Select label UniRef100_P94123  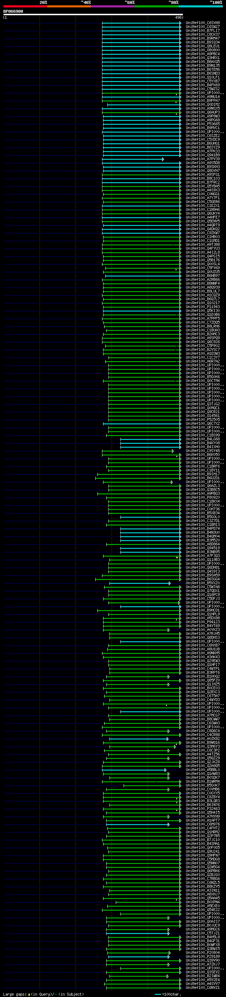(202, 622)
